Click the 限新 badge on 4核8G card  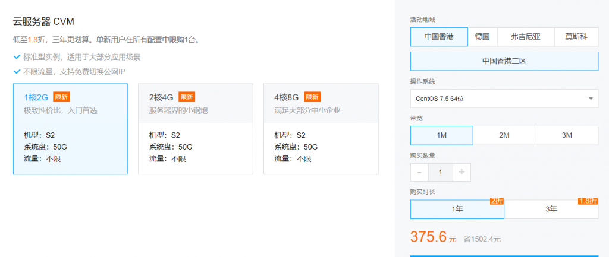312,97
